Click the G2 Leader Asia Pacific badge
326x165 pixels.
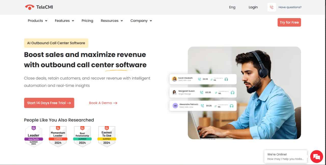pos(34,136)
